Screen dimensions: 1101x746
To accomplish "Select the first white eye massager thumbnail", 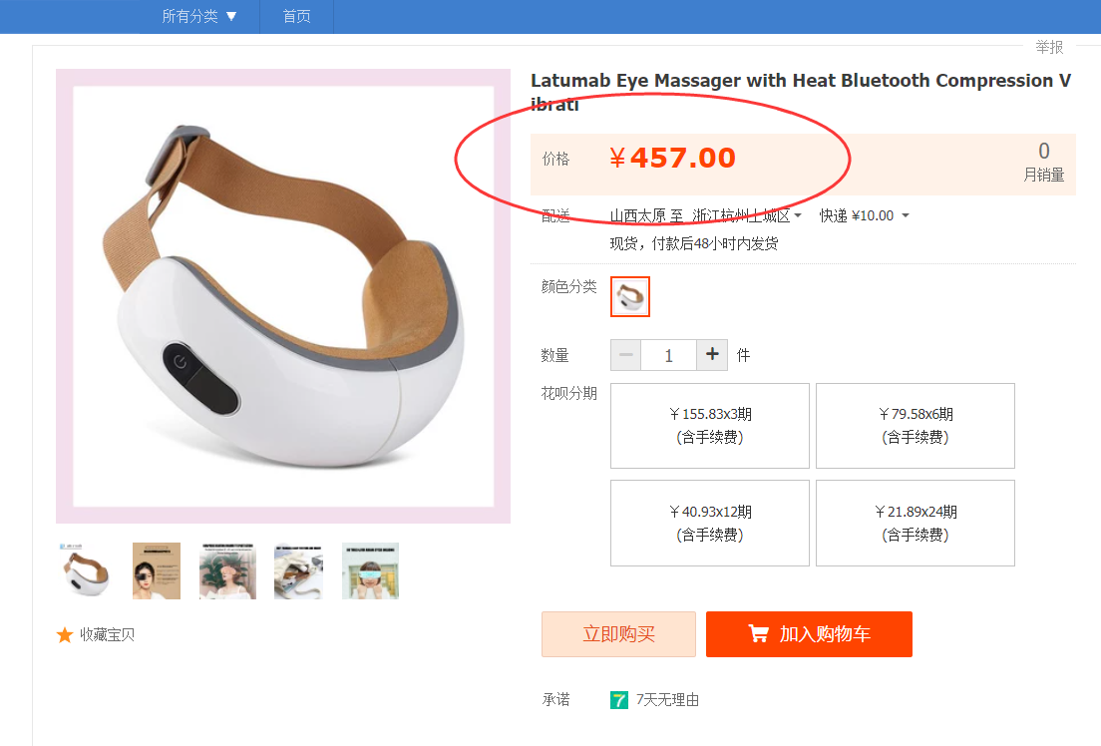I will [x=85, y=570].
